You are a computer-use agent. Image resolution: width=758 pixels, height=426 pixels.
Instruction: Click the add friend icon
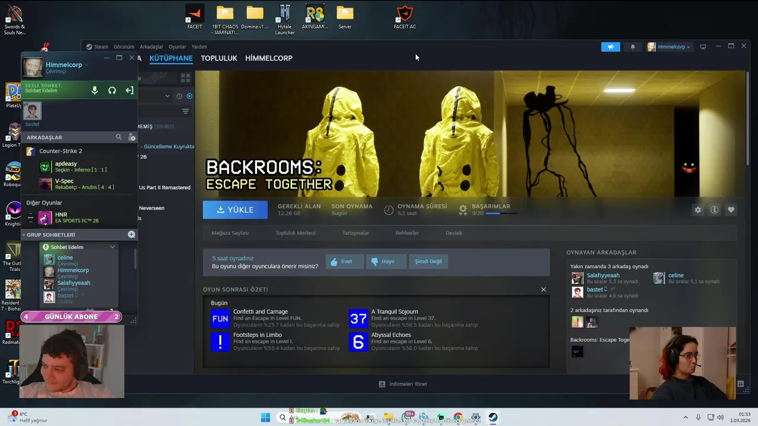(x=131, y=137)
